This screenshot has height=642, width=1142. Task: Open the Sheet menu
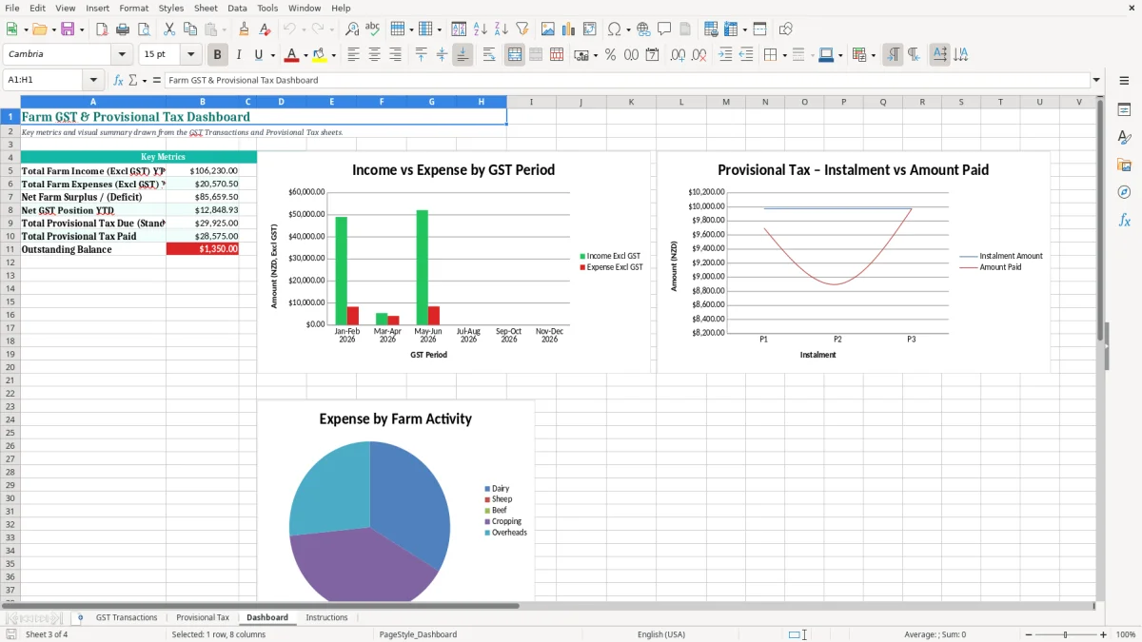206,8
